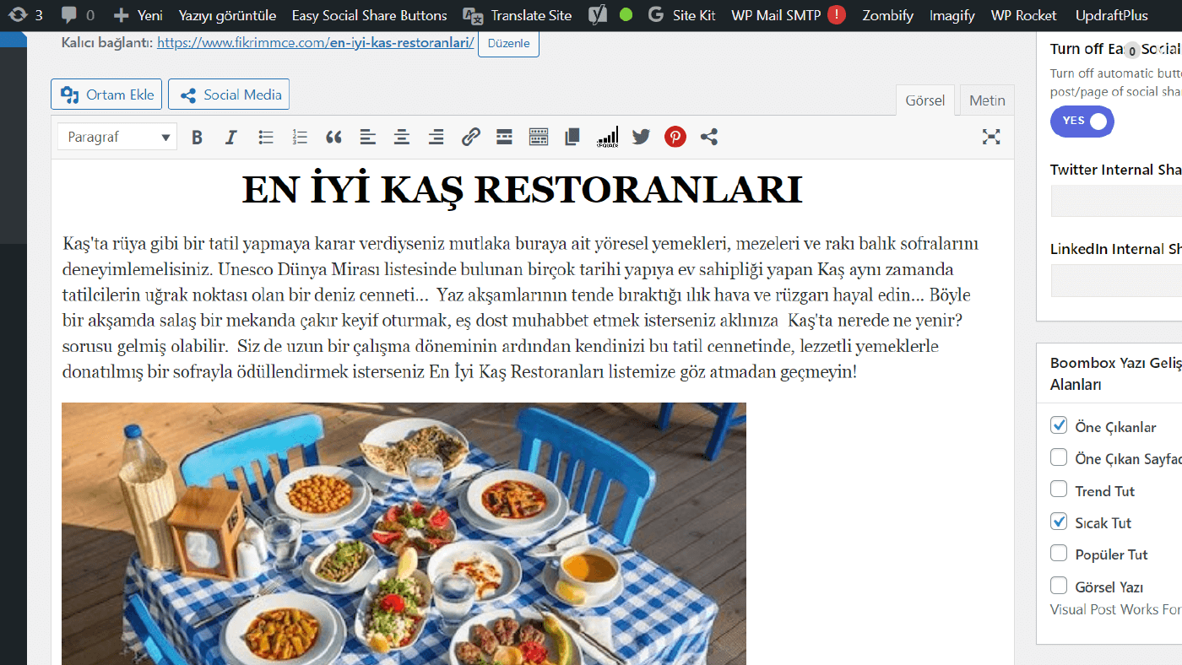This screenshot has height=665, width=1182.
Task: Open the WP Mail SMTP menu
Action: (775, 15)
